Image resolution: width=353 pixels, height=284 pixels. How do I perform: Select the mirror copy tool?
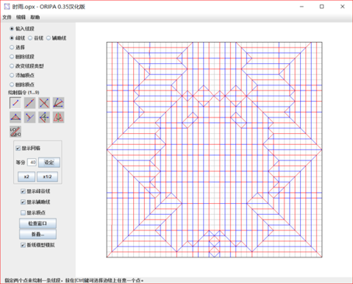click(58, 117)
